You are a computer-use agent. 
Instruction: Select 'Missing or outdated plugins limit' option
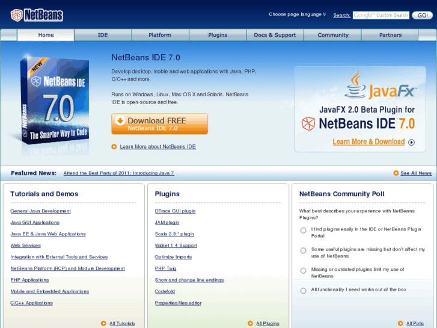pyautogui.click(x=303, y=270)
